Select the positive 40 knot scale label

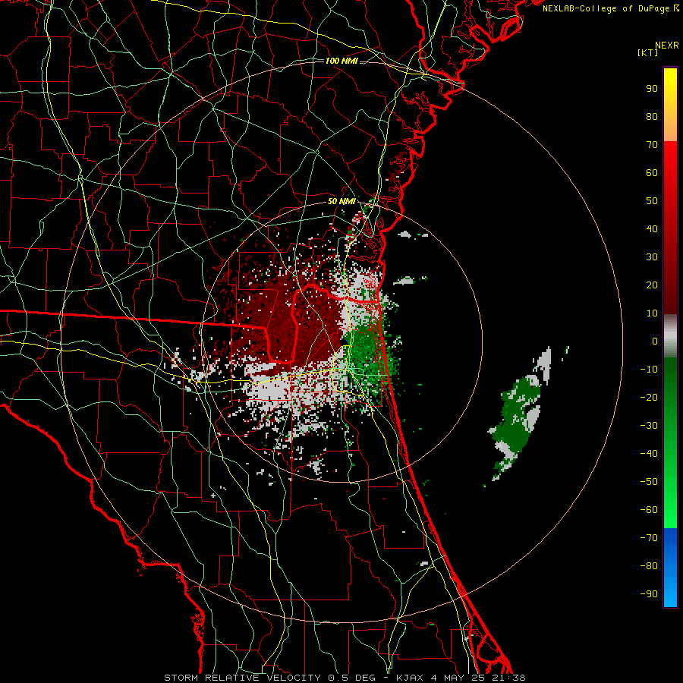click(x=652, y=228)
